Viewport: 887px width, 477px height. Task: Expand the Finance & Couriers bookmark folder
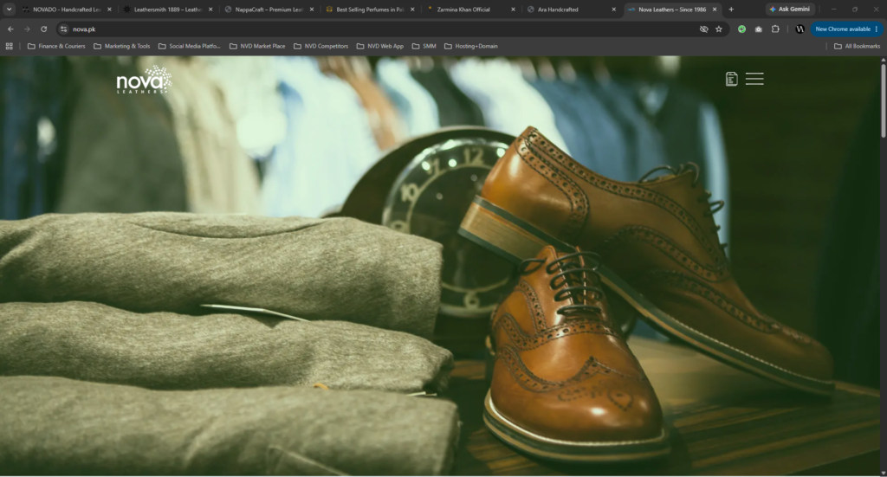pyautogui.click(x=56, y=47)
